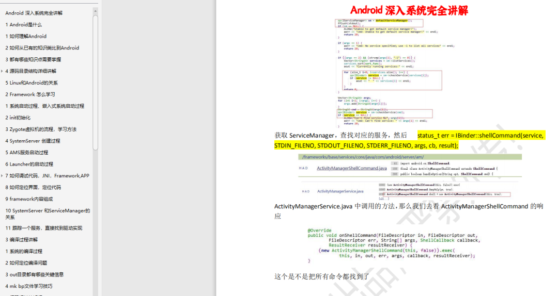This screenshot has width=558, height=296.
Task: Open the 'Android 深入系统完全讲解' outline root entry
Action: pos(34,13)
